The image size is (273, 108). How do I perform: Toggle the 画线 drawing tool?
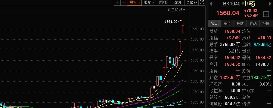(x=163, y=3)
